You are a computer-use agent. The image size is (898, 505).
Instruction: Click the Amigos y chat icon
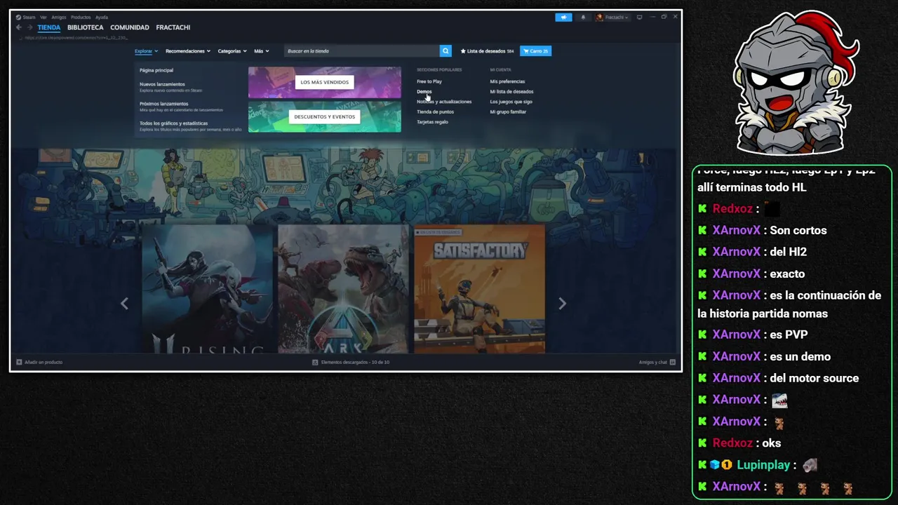672,362
